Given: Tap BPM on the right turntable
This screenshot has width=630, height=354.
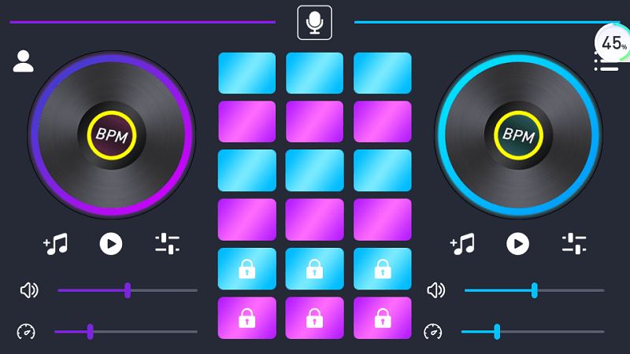Looking at the screenshot, I should 518,135.
